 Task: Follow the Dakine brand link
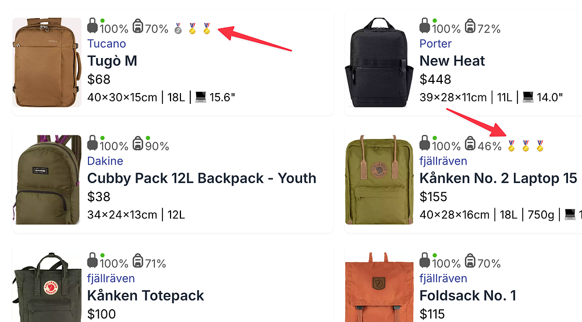pyautogui.click(x=105, y=161)
